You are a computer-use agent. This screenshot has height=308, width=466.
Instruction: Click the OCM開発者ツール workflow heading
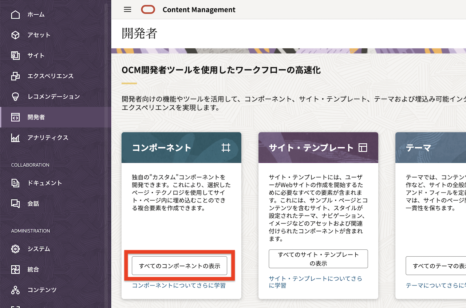(x=221, y=70)
